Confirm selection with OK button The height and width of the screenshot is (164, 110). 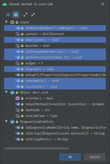(70, 157)
